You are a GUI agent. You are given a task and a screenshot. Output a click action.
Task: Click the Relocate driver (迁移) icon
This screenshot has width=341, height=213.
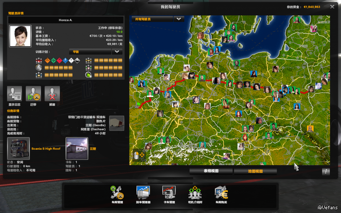pos(33,94)
